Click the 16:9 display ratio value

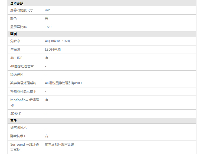(48, 27)
